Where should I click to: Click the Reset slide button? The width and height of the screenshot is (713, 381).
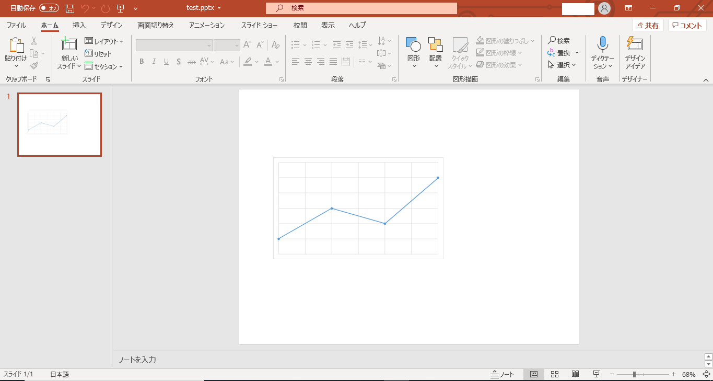tap(98, 54)
